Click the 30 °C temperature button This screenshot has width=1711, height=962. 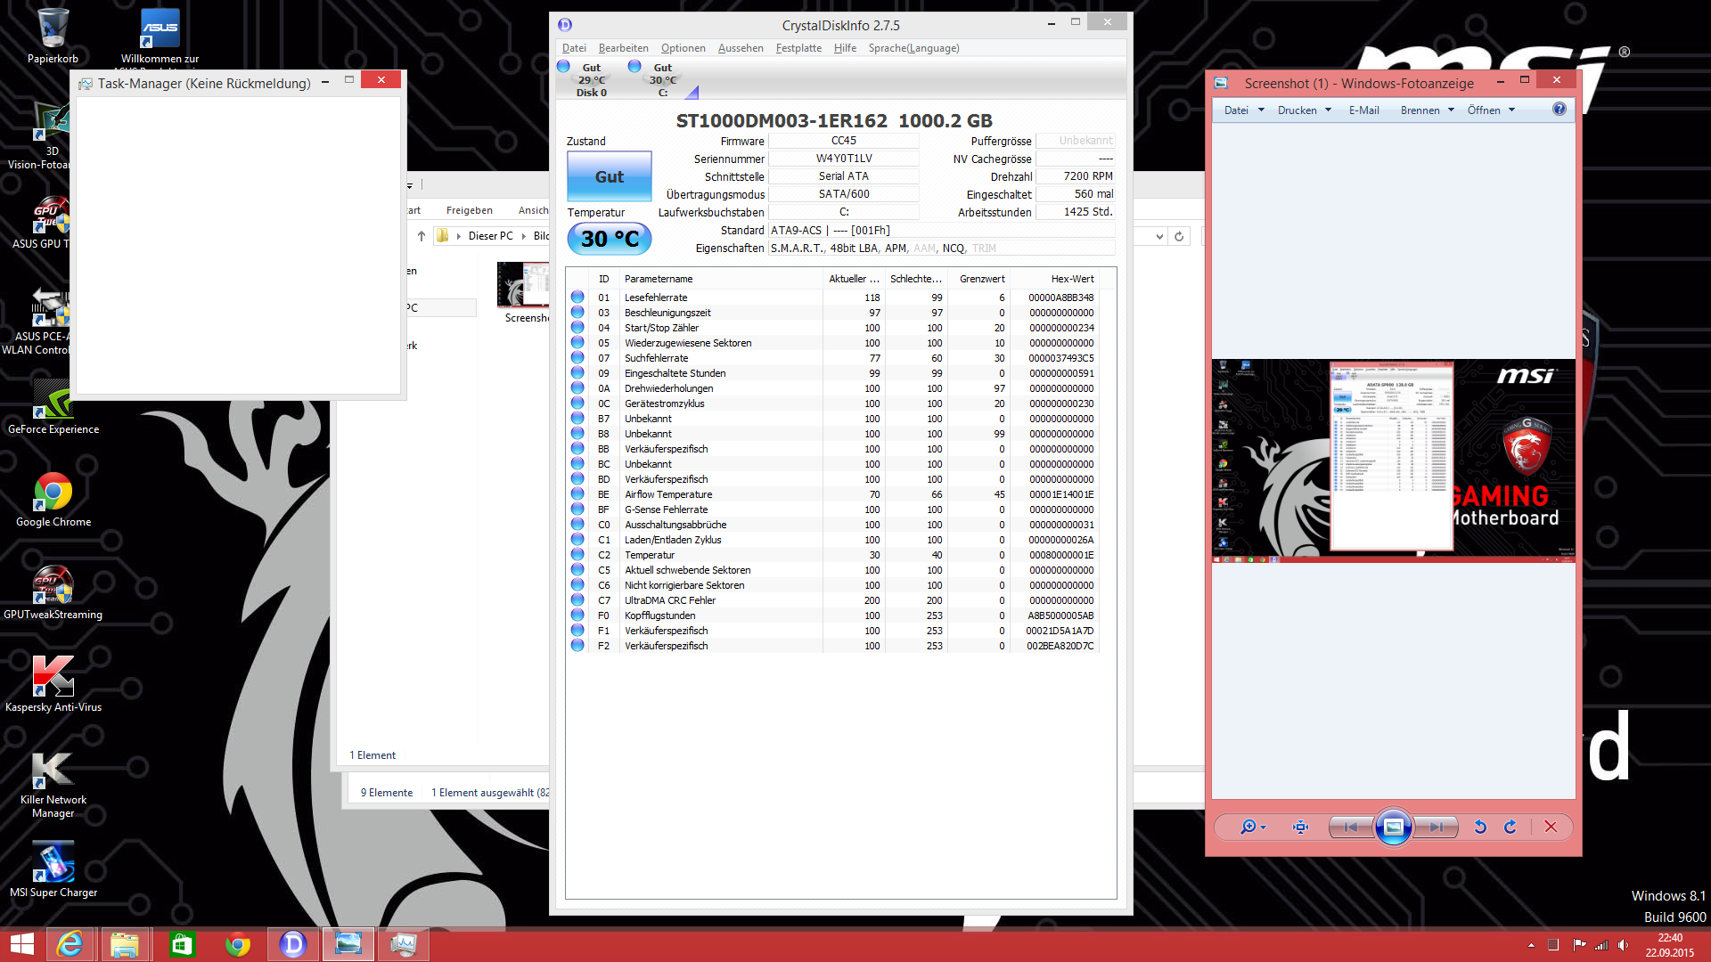pyautogui.click(x=610, y=239)
